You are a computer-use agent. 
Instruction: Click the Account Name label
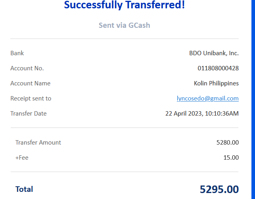30,83
